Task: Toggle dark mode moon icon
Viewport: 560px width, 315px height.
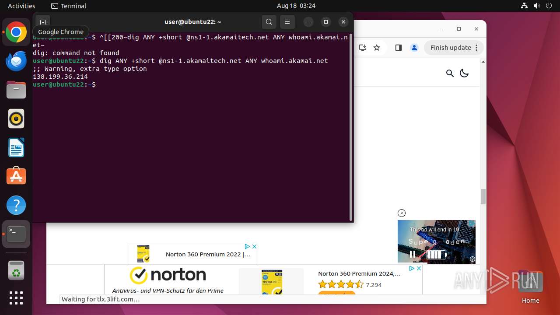Action: point(464,73)
